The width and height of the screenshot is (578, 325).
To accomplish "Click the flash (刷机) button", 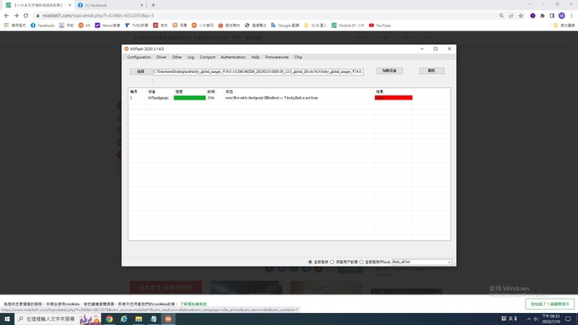I will click(x=432, y=71).
